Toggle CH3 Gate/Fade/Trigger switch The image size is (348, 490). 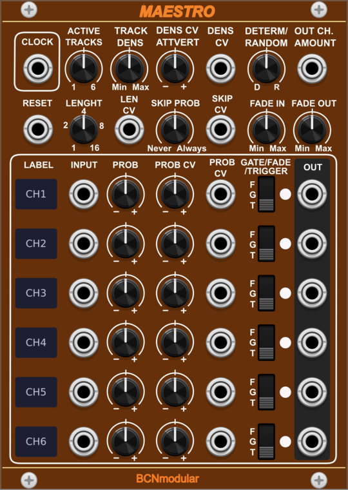266,293
